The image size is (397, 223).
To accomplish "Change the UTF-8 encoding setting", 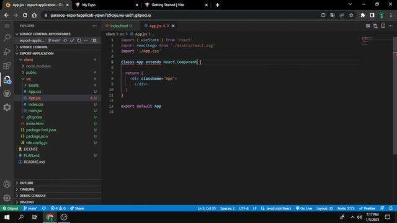I will [x=244, y=208].
